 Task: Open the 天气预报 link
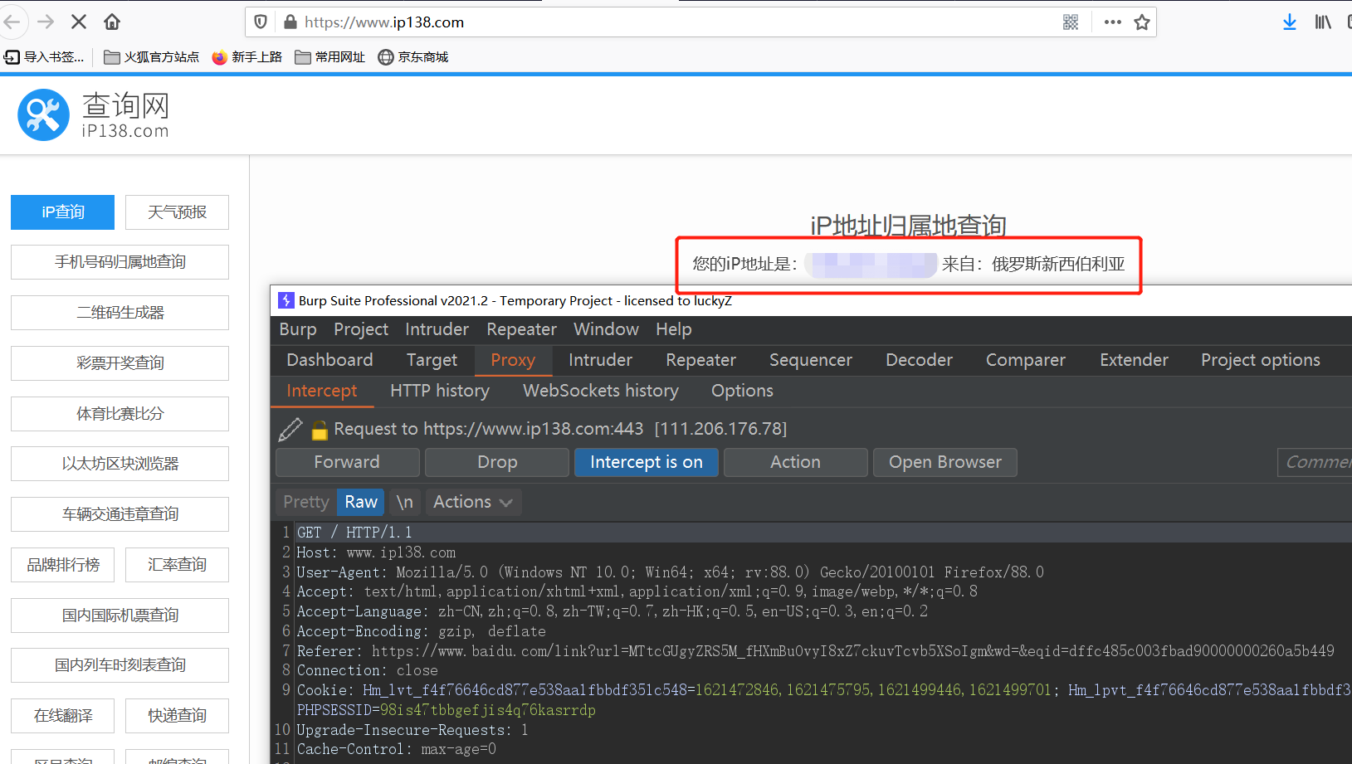click(x=177, y=212)
